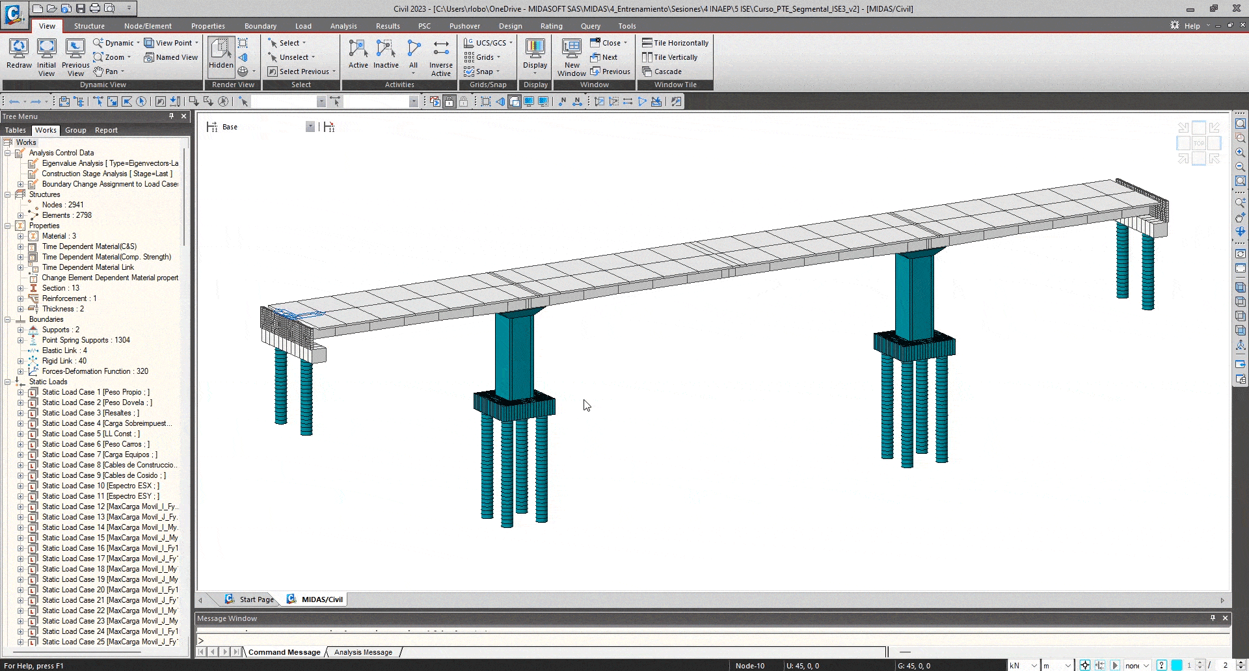Open the Structure ribbon tab
This screenshot has height=671, width=1249.
coord(89,26)
